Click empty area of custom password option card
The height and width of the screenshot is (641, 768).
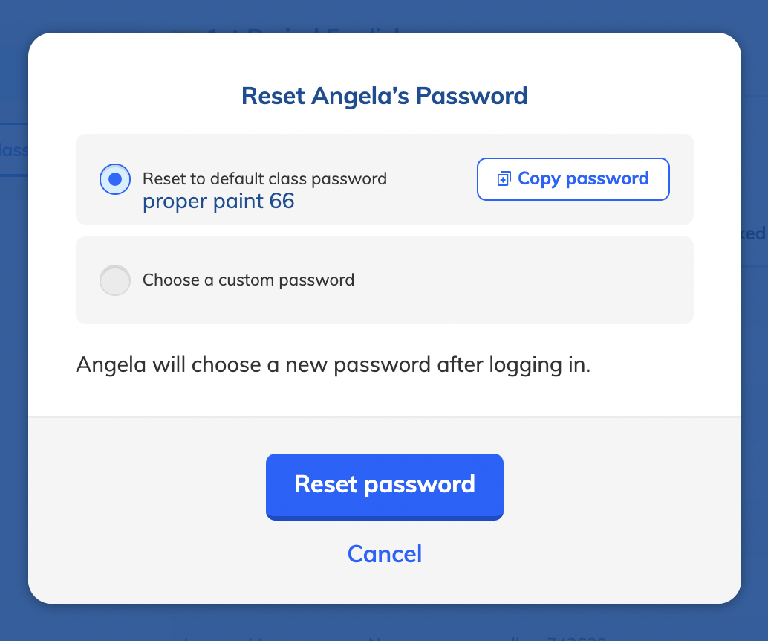524,280
